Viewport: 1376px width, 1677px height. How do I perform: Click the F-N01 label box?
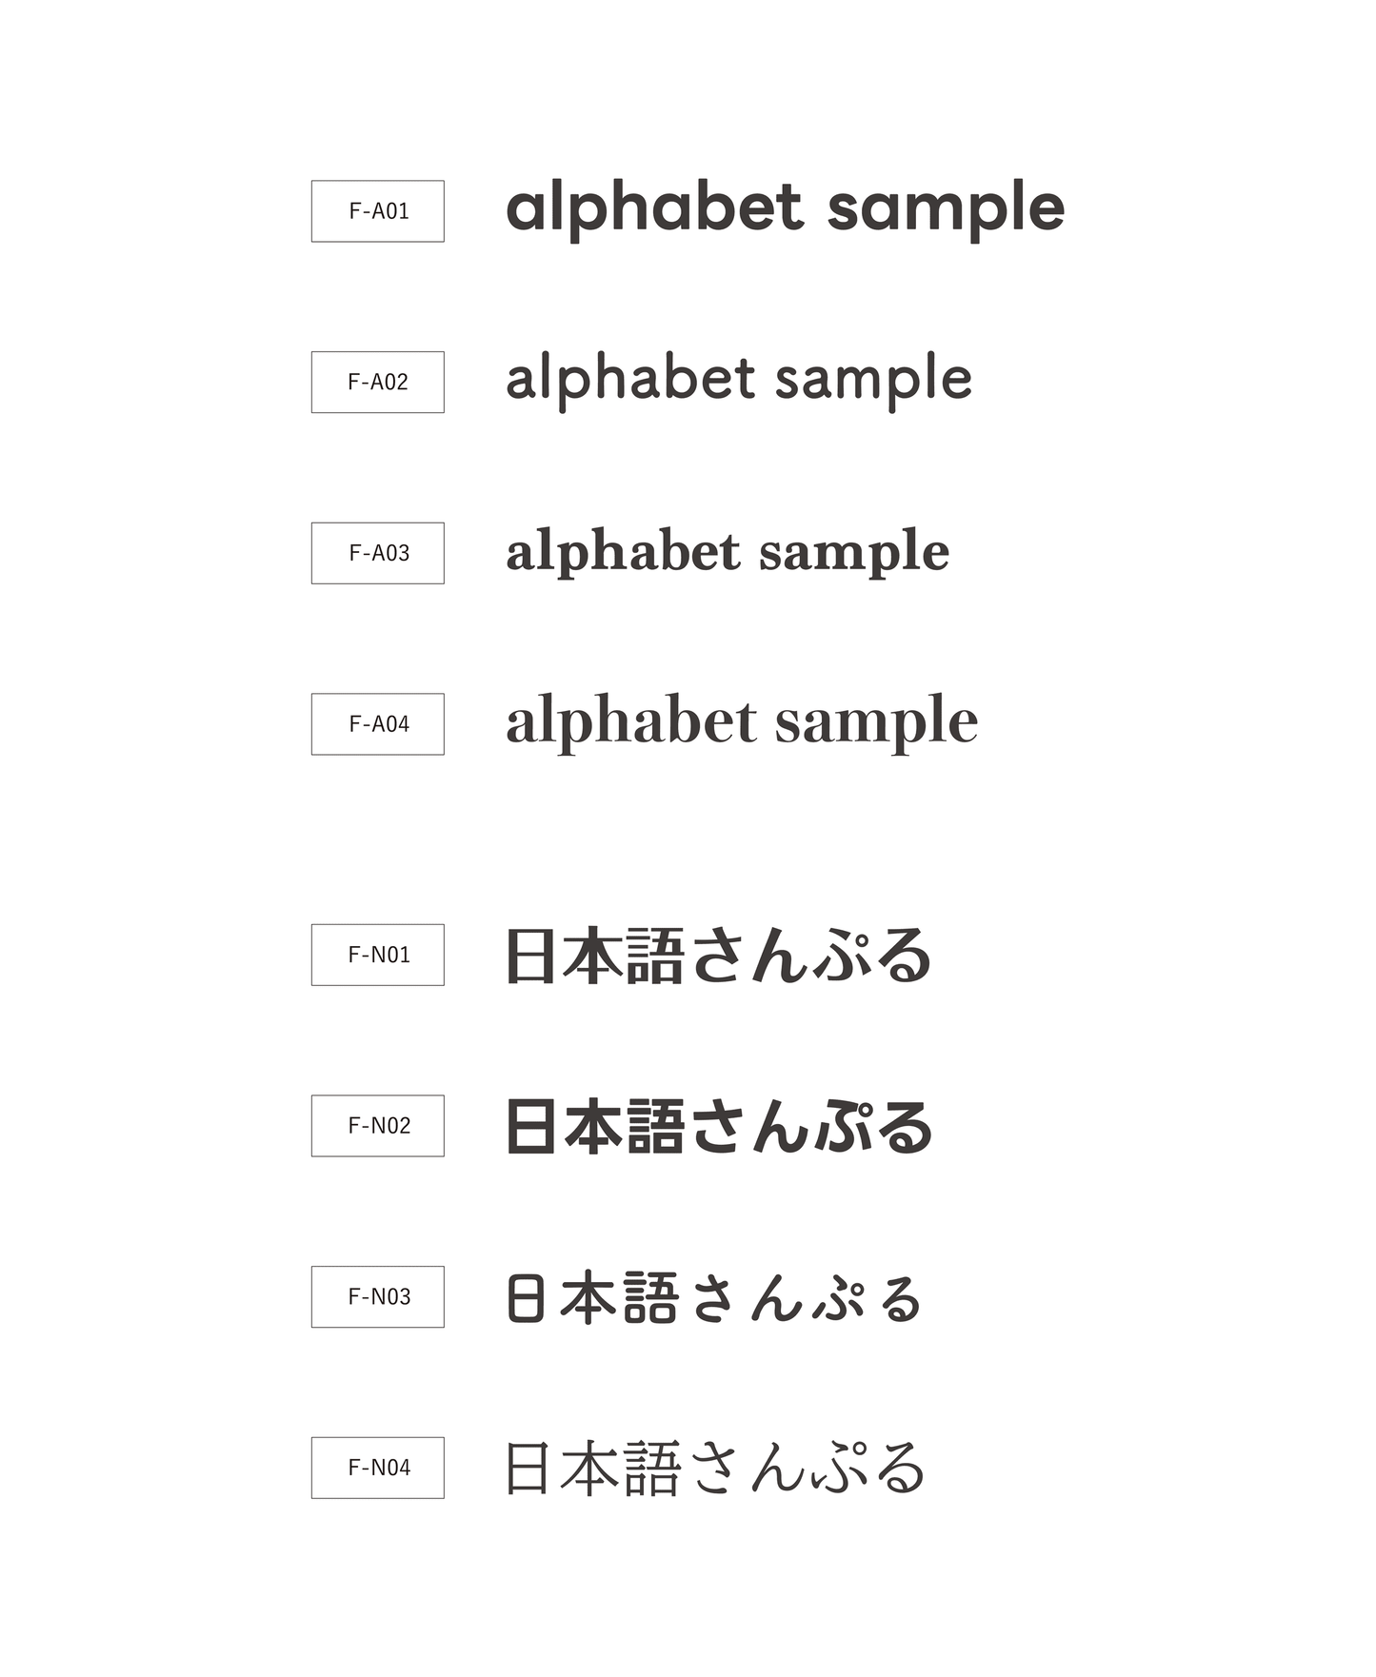point(377,955)
